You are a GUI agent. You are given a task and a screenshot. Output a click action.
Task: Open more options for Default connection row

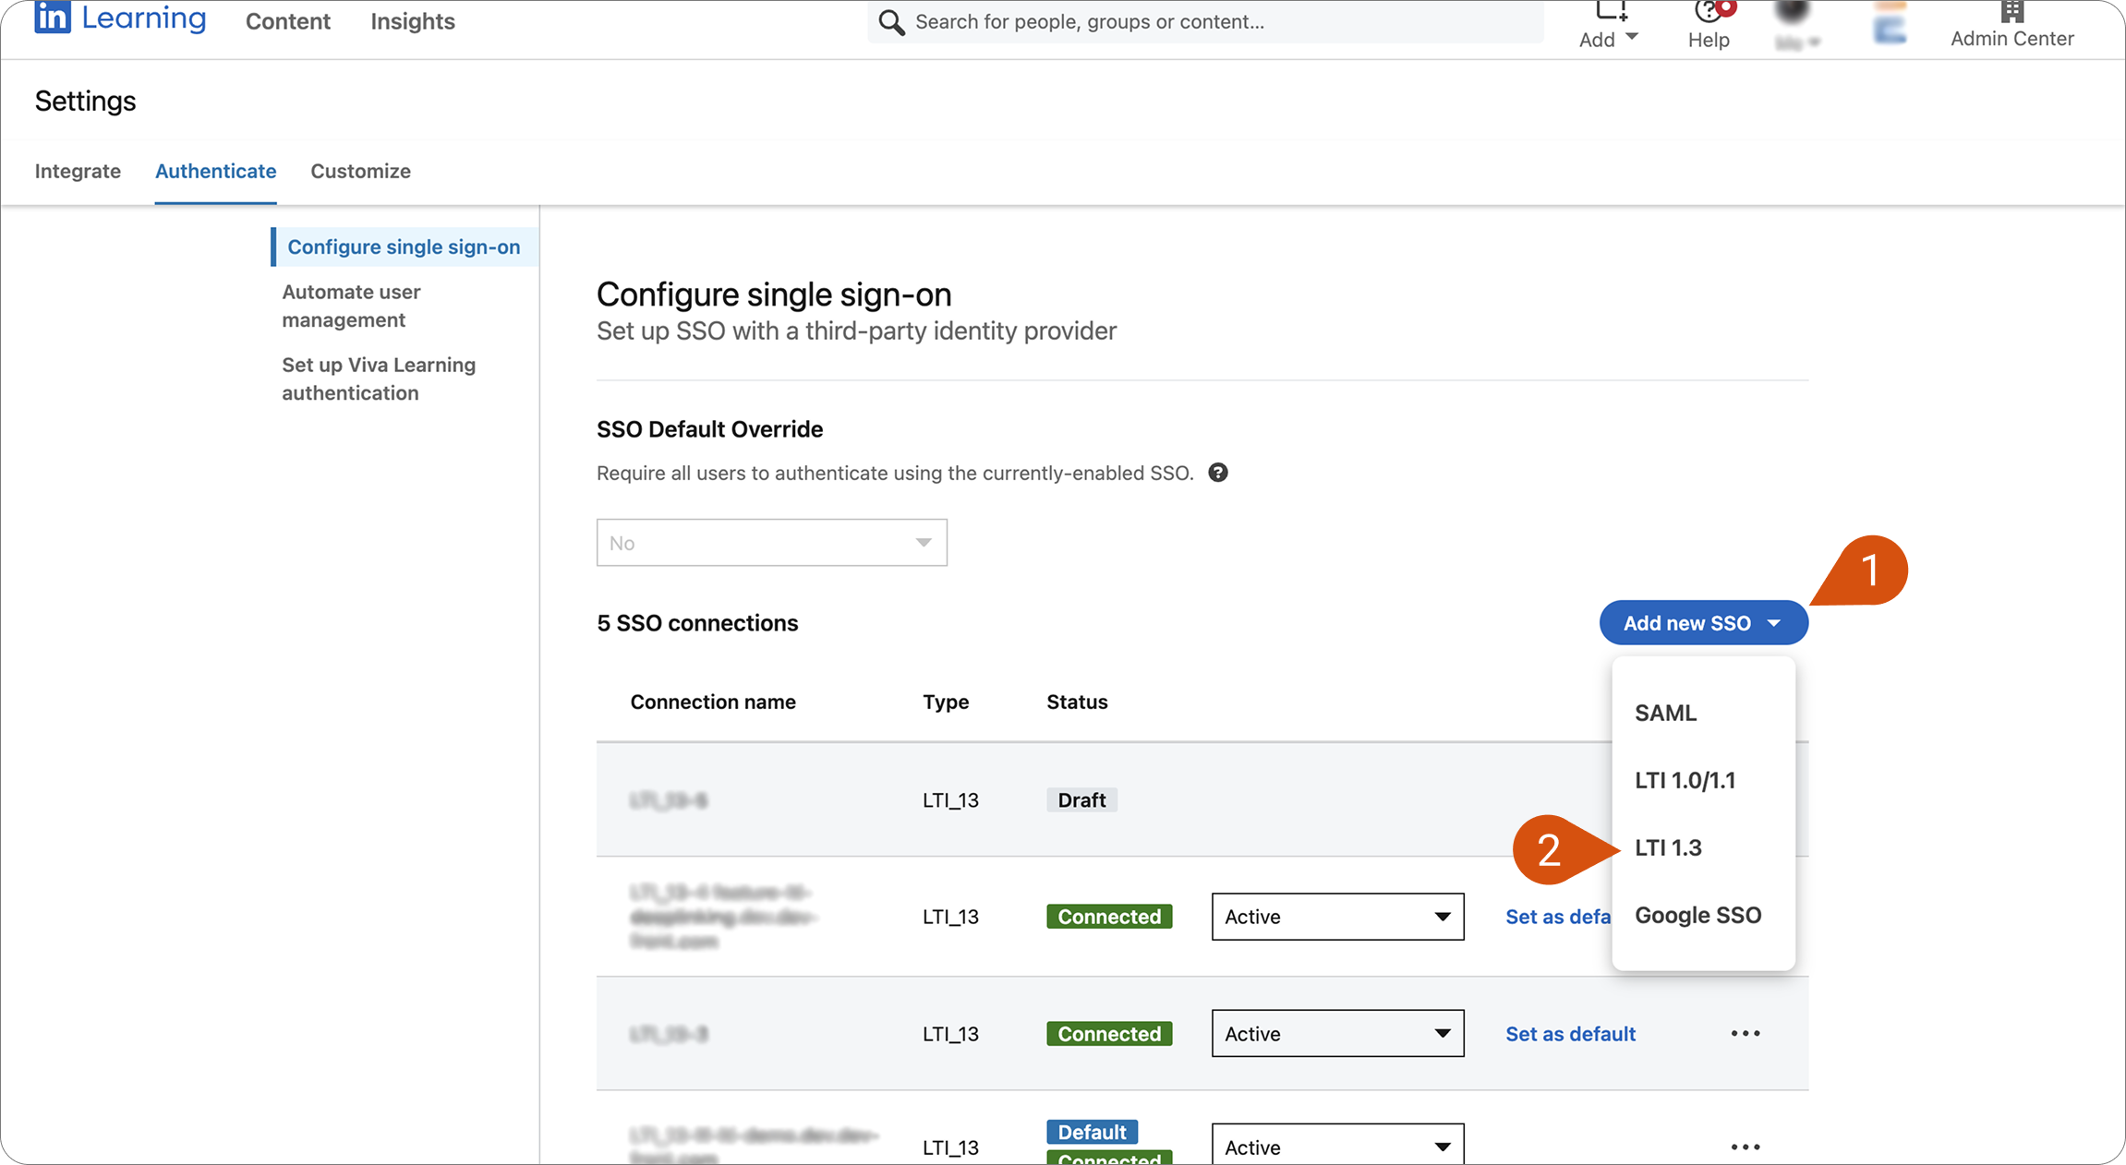click(1745, 1147)
